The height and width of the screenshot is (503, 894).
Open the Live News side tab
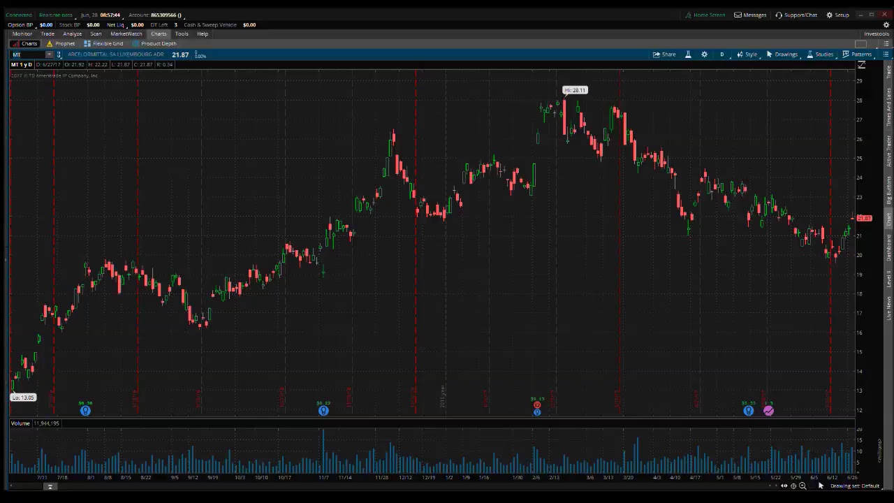pyautogui.click(x=889, y=308)
